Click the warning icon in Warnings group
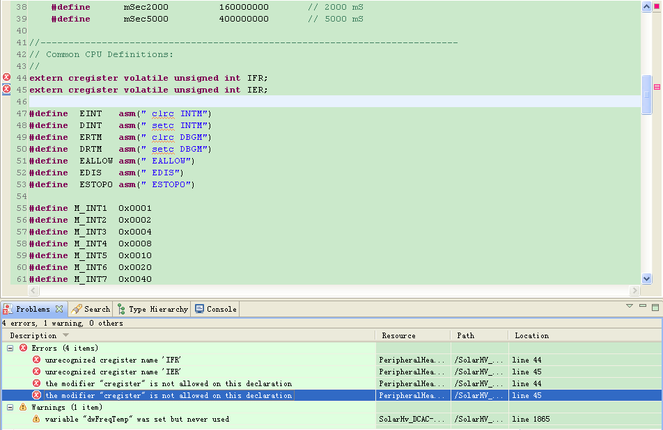Viewport: 663px width, 430px height. (23, 407)
